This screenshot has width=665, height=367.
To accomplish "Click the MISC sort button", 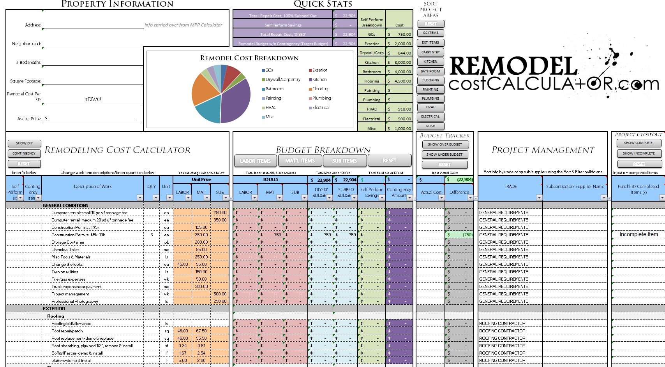I will click(430, 126).
